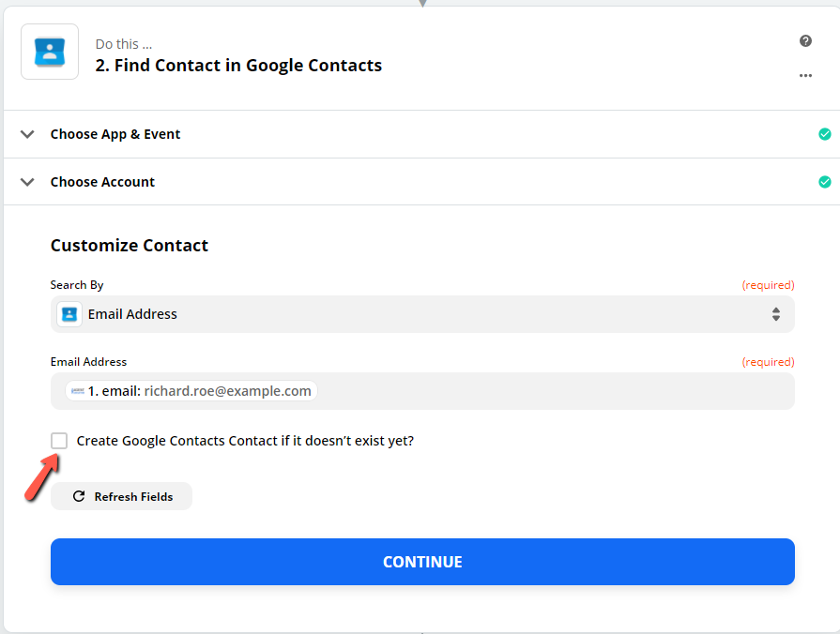
Task: Click the green check beside Choose Account
Action: (824, 182)
